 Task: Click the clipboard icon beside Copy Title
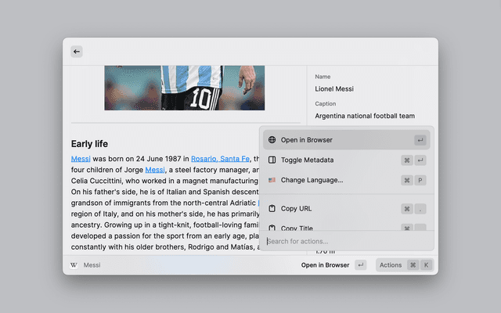(272, 228)
